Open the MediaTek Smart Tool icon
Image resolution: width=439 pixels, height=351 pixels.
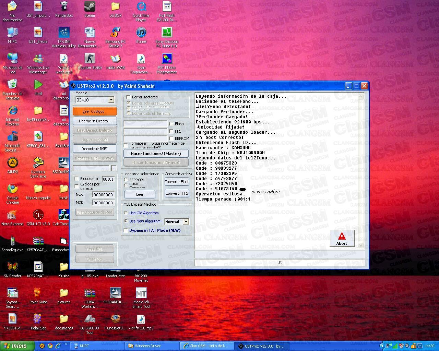coord(141,293)
